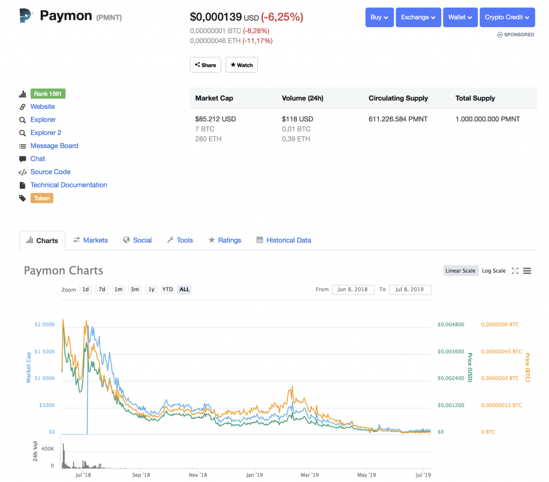
Task: Click the Chat speech bubble icon
Action: (x=23, y=159)
